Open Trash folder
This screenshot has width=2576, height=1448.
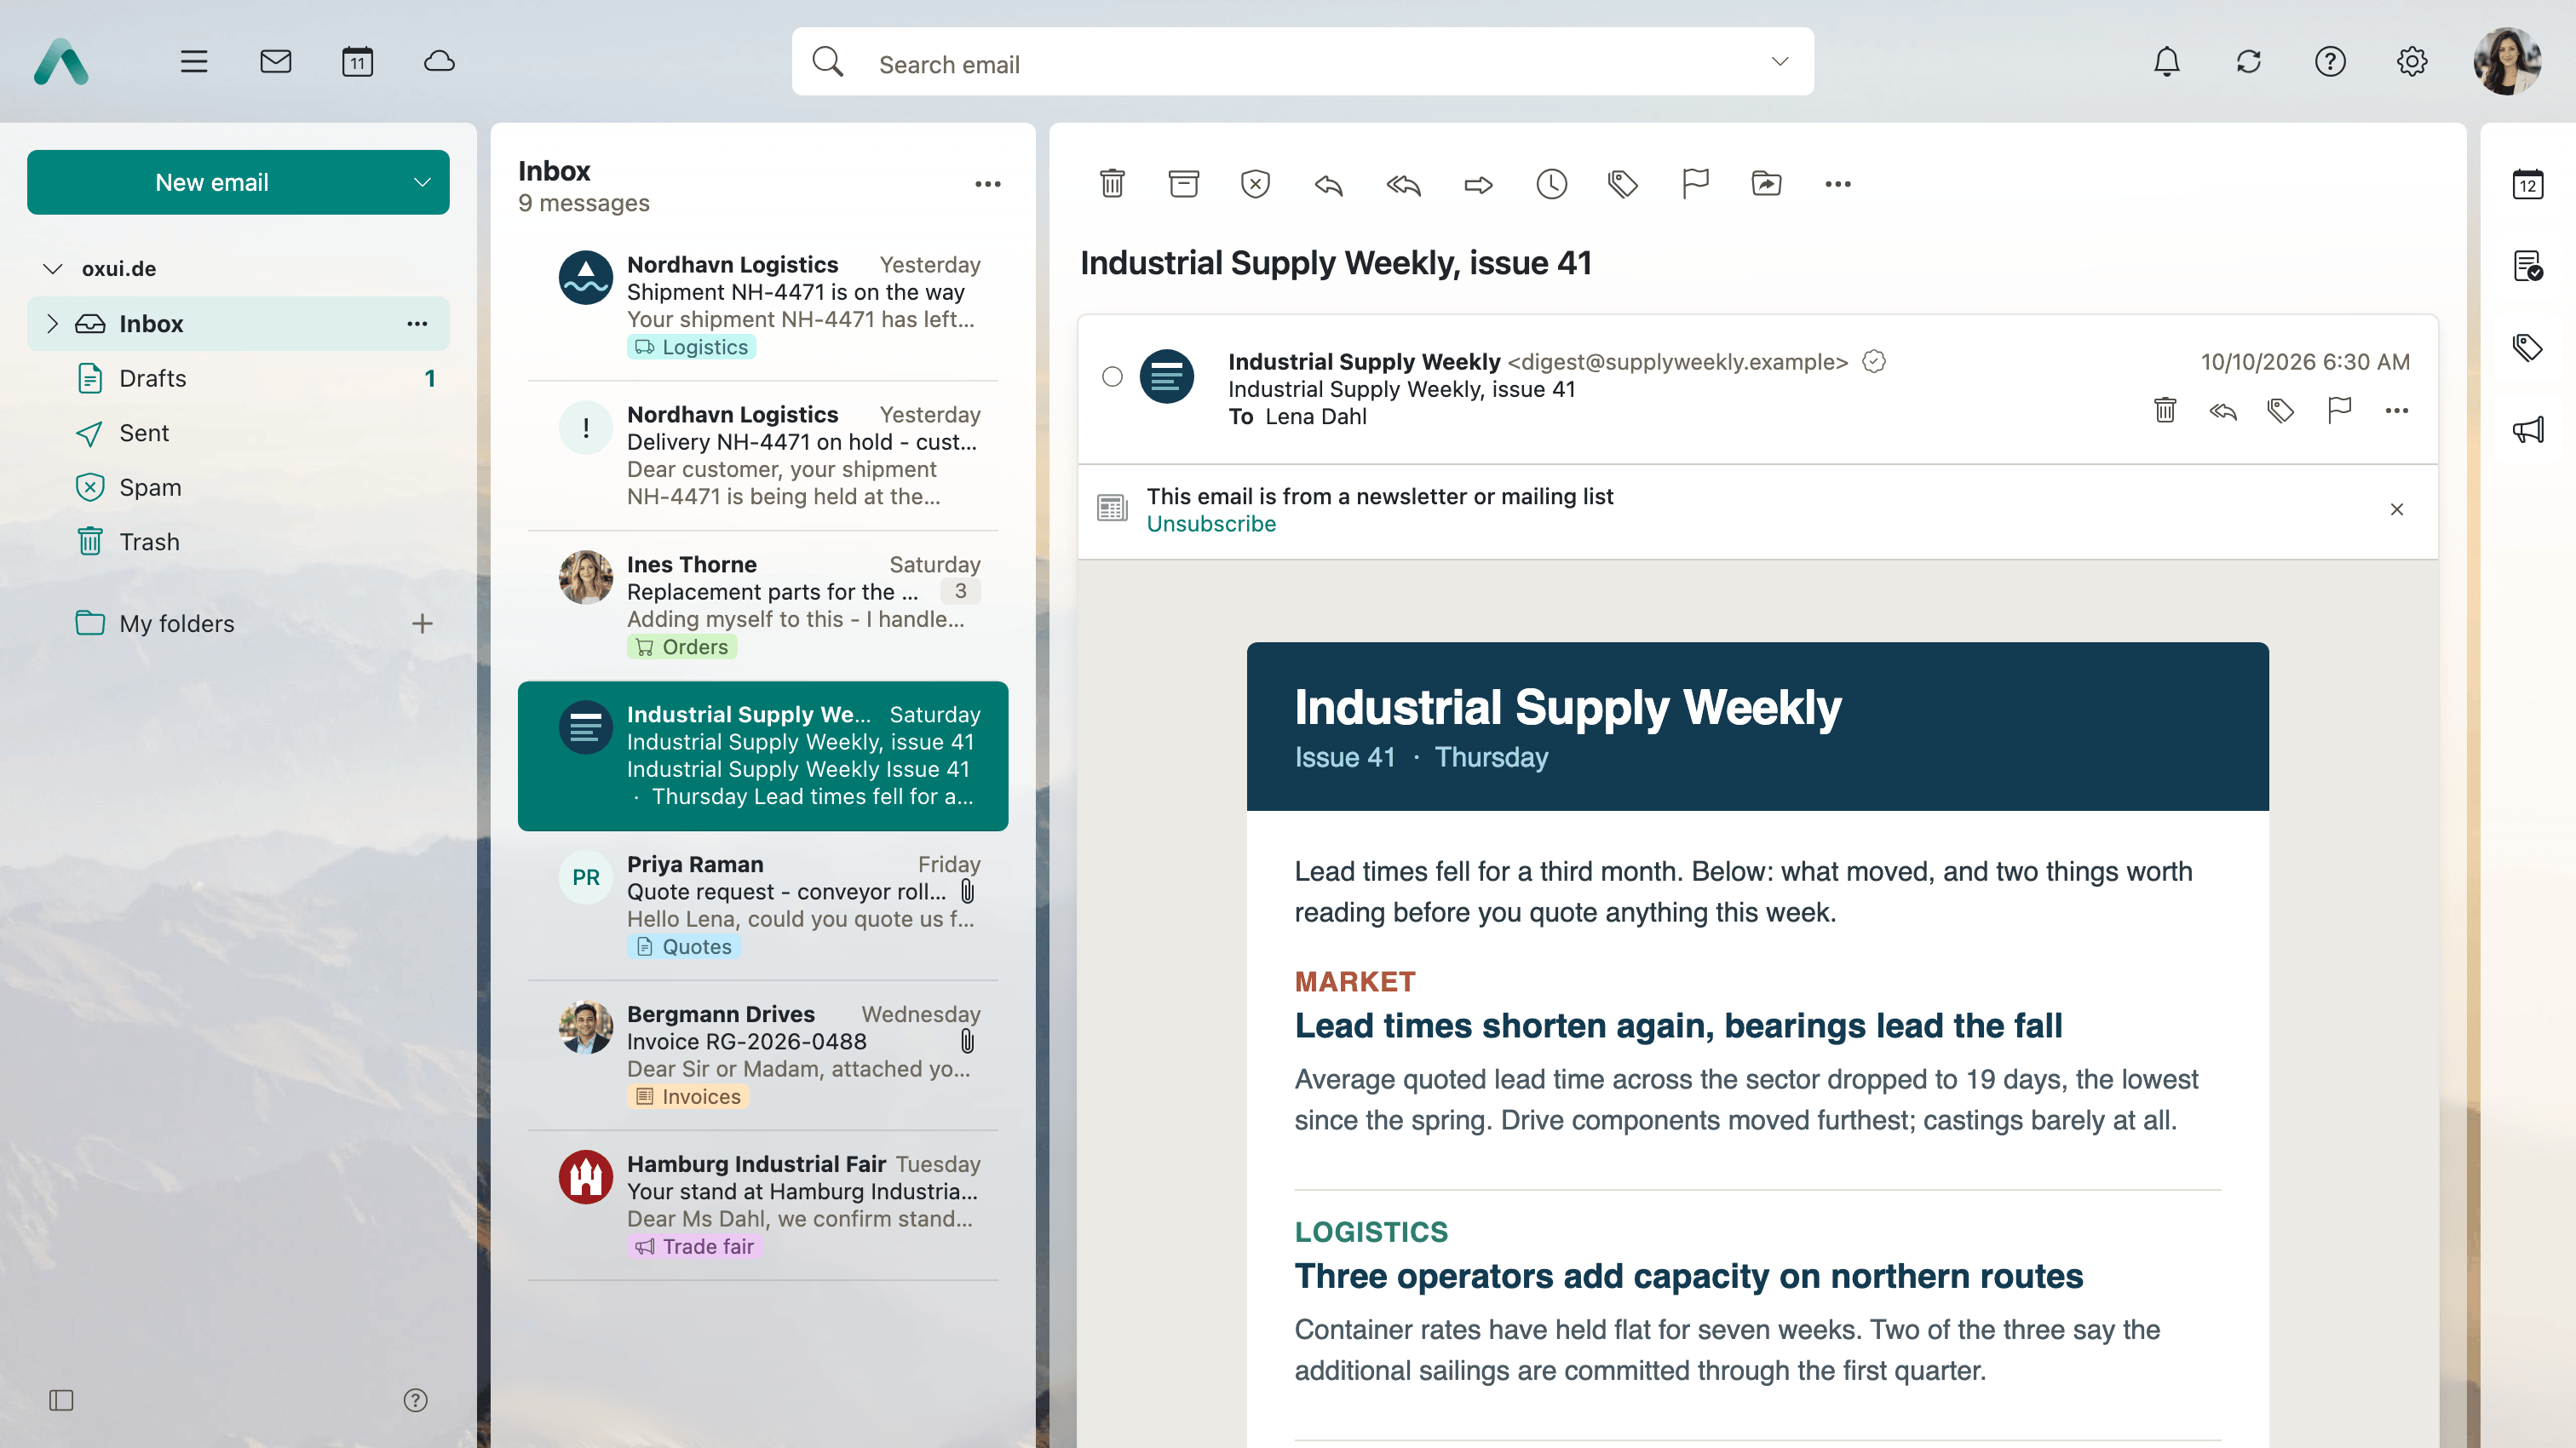238,542
